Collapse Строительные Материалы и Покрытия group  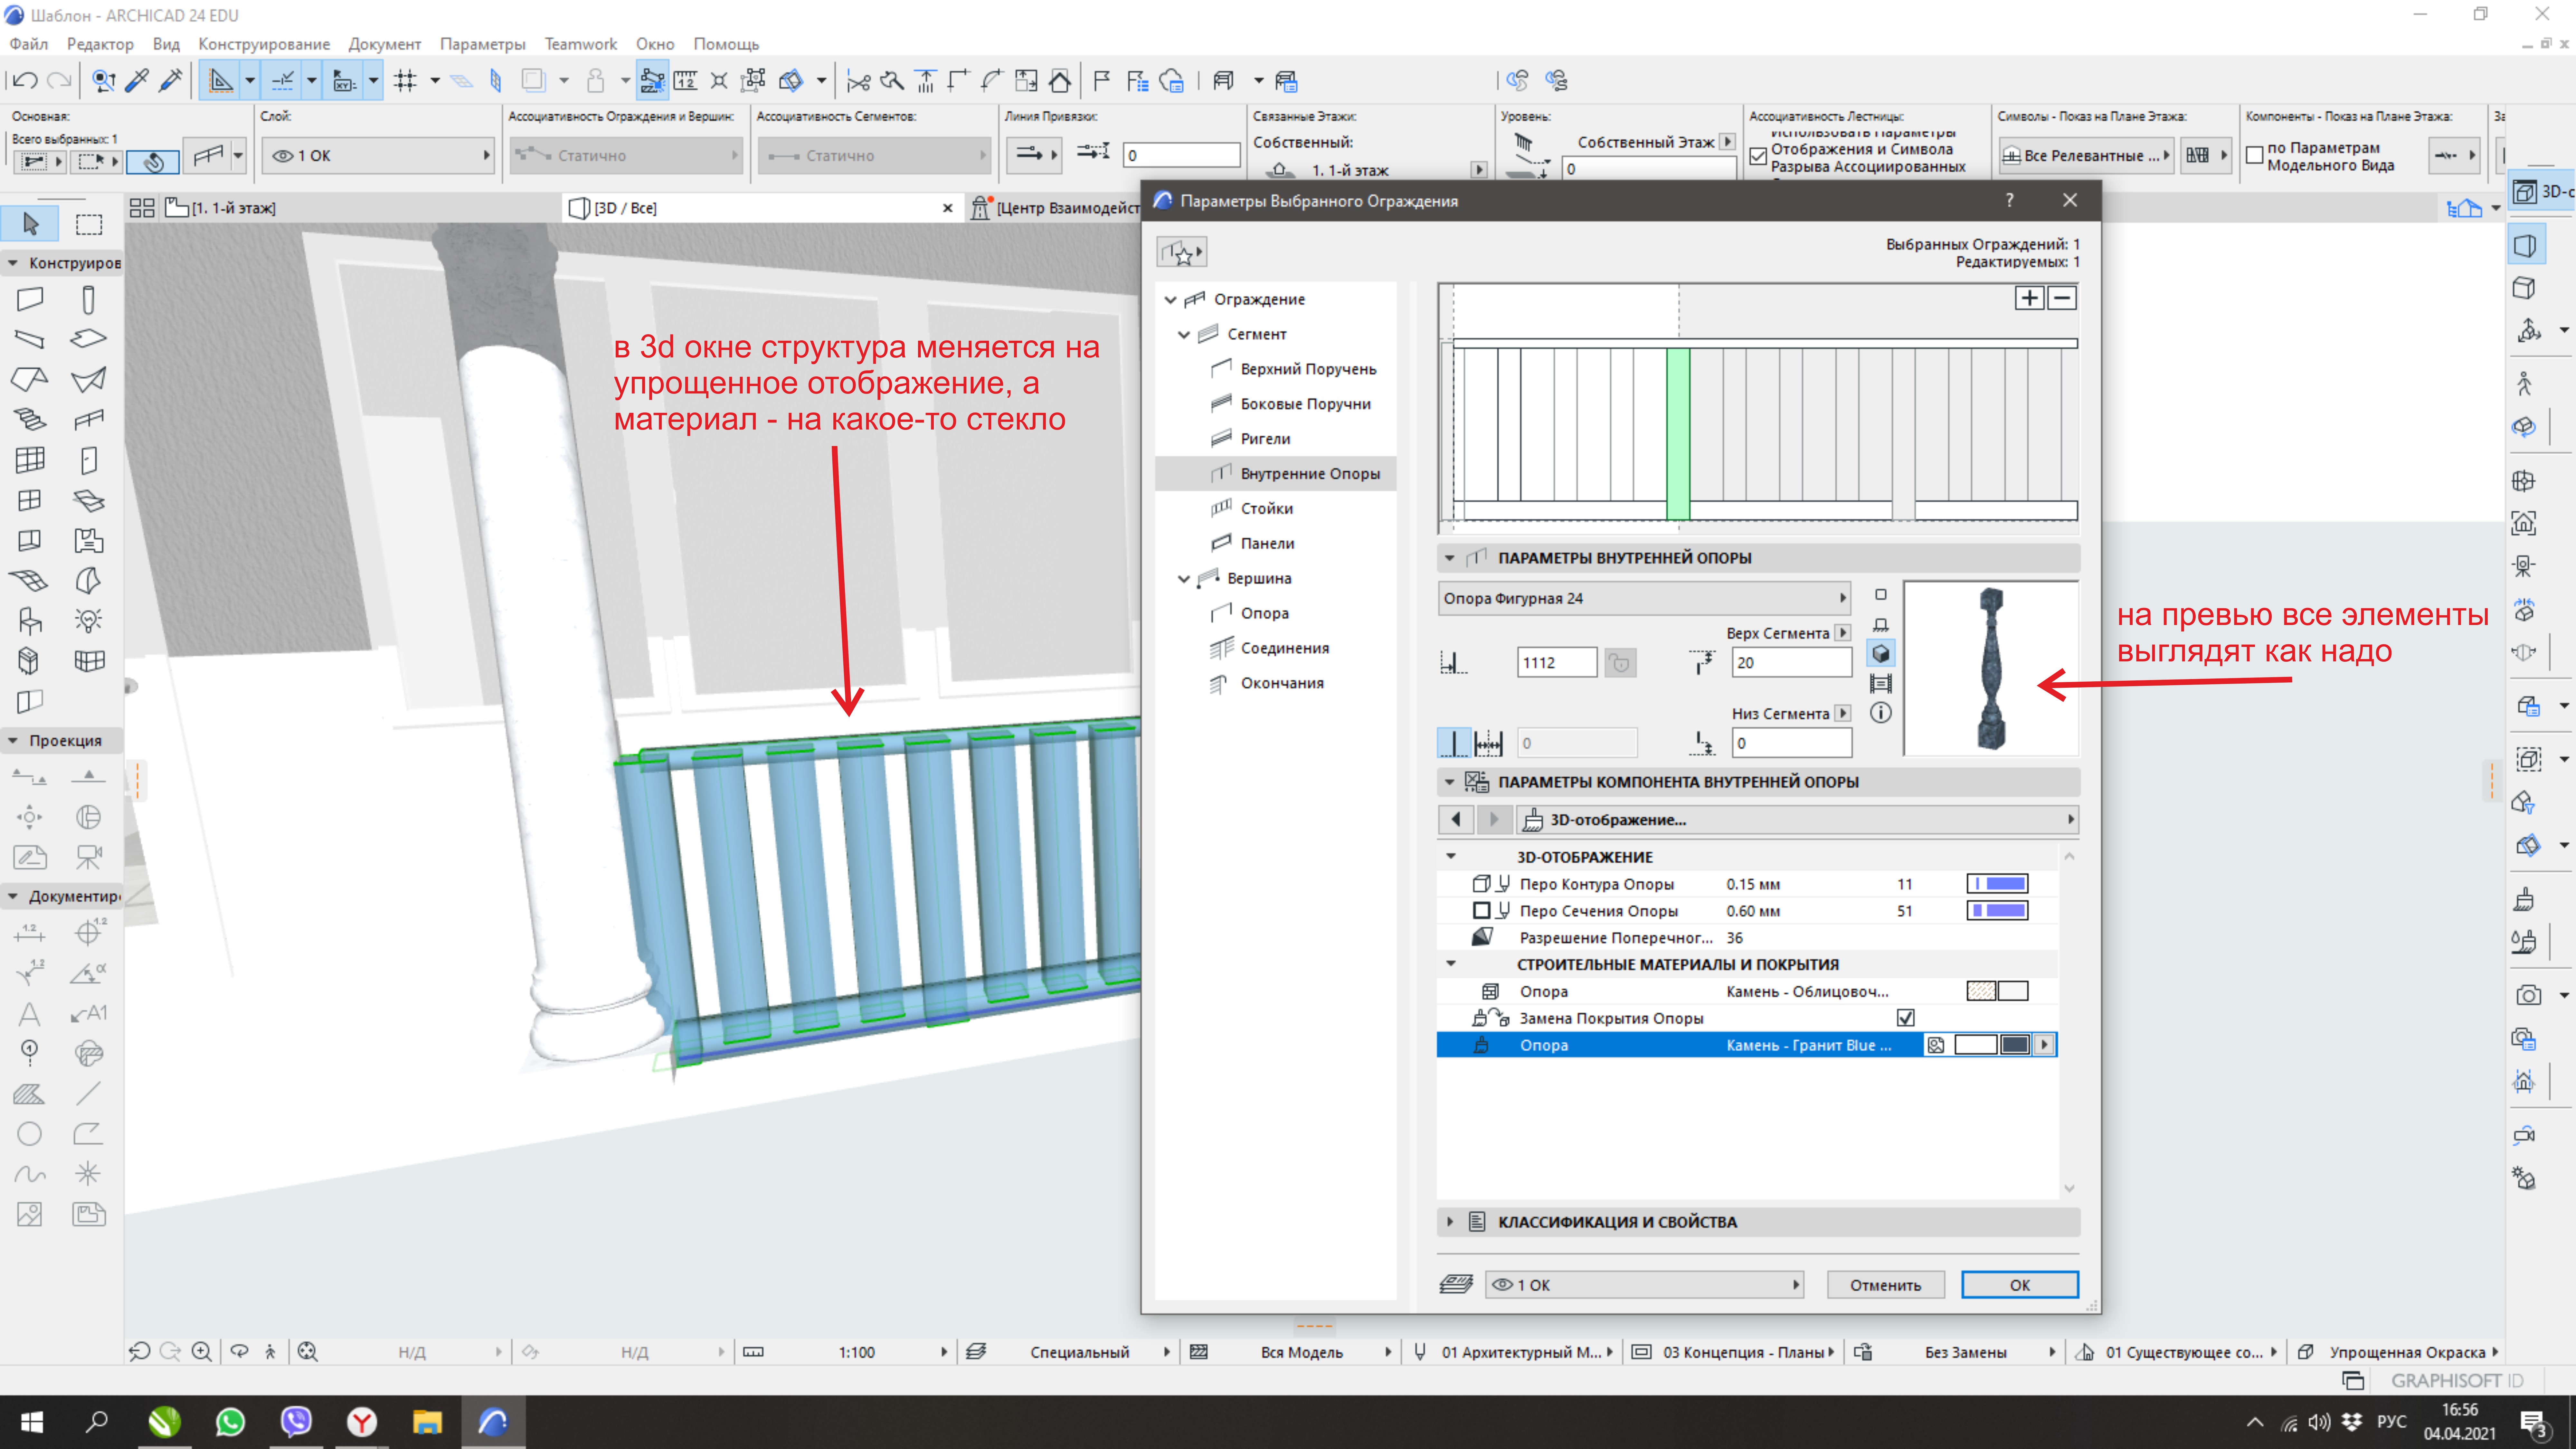[1451, 964]
